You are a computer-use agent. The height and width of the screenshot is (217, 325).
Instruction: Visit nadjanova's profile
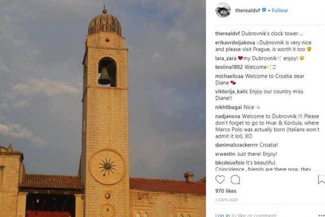[228, 116]
